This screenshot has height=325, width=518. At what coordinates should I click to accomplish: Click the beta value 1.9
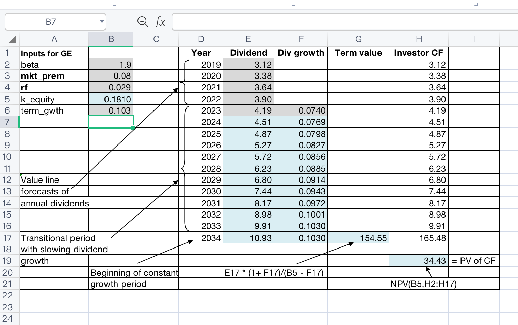(111, 65)
